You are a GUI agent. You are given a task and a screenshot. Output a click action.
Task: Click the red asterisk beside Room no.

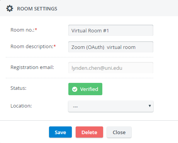tap(36, 29)
